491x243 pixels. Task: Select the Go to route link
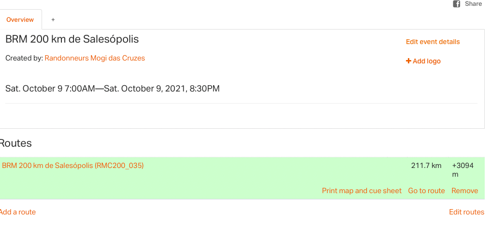coord(426,191)
